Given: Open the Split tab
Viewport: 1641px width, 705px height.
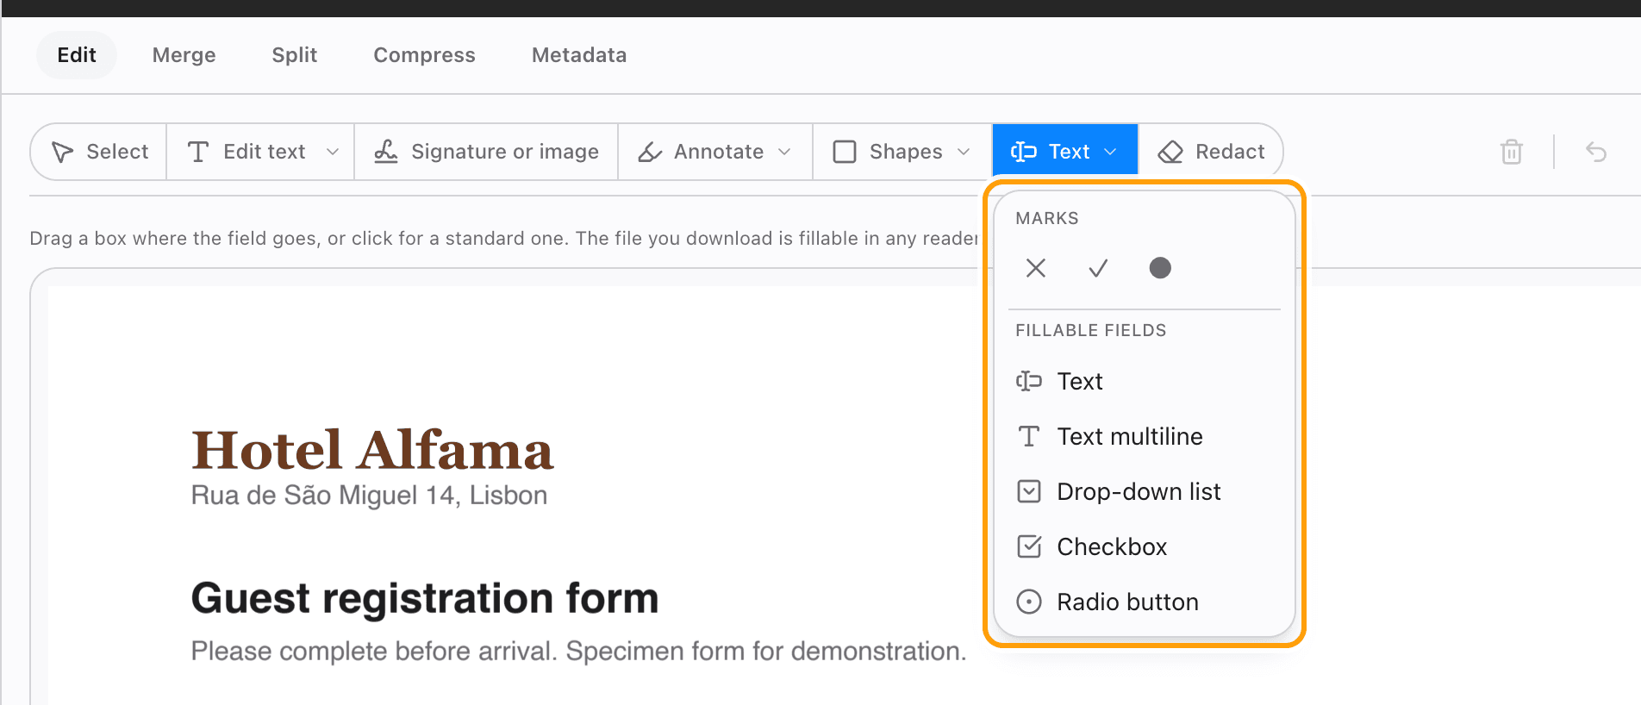Looking at the screenshot, I should 294,55.
